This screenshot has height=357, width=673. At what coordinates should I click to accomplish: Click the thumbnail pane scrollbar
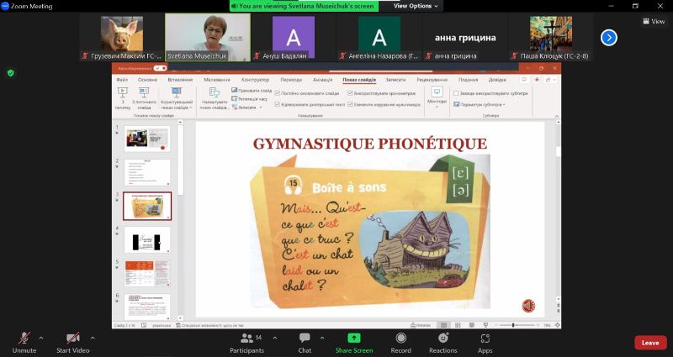(180, 221)
